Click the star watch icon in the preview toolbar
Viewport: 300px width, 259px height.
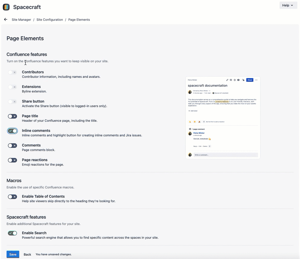pos(234,80)
